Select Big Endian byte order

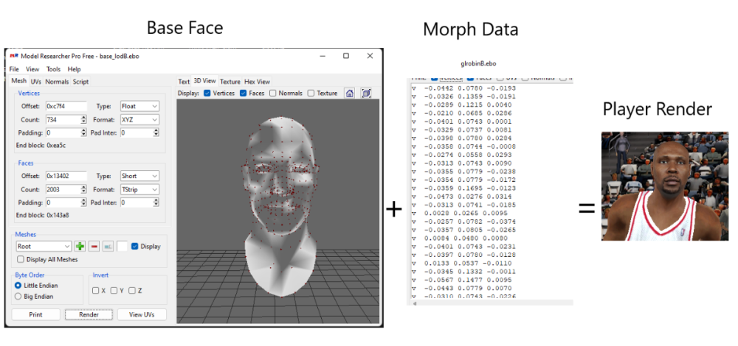point(19,296)
